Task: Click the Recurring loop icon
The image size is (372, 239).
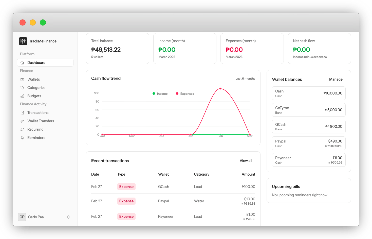Action: coord(23,129)
